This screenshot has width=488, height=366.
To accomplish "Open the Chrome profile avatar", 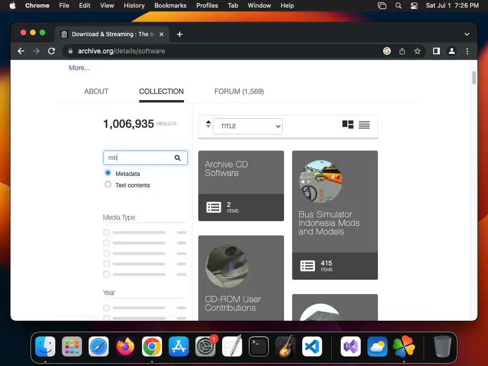I will (x=452, y=51).
